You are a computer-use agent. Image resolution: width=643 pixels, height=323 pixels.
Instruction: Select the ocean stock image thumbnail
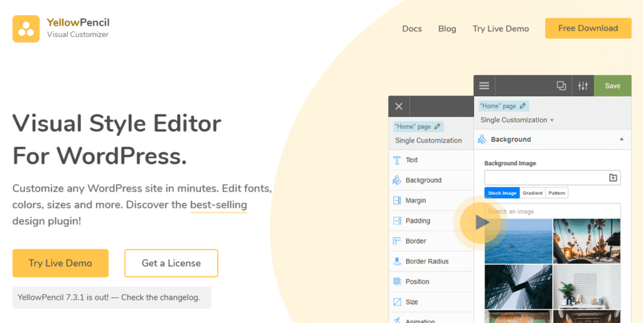(x=518, y=241)
